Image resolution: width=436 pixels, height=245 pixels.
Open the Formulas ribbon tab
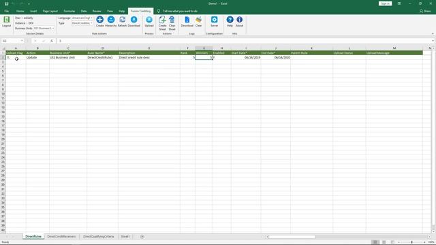click(69, 11)
